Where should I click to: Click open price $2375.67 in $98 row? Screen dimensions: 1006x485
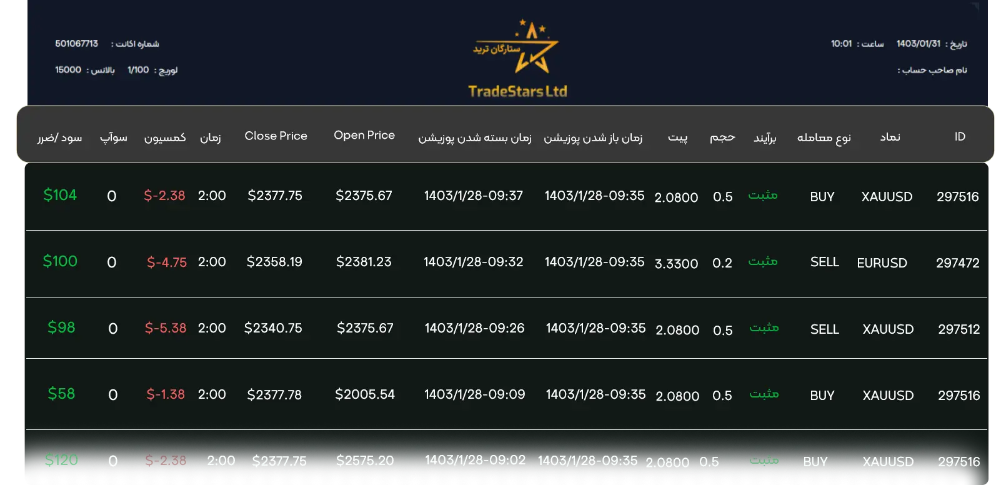365,328
